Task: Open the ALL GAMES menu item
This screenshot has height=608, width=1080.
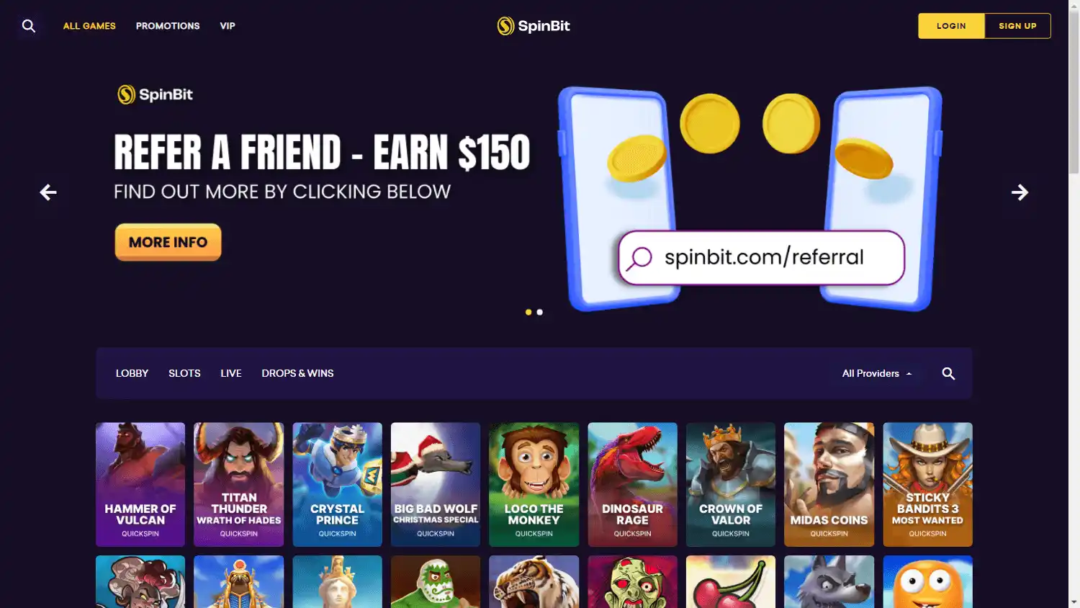Action: click(x=89, y=26)
